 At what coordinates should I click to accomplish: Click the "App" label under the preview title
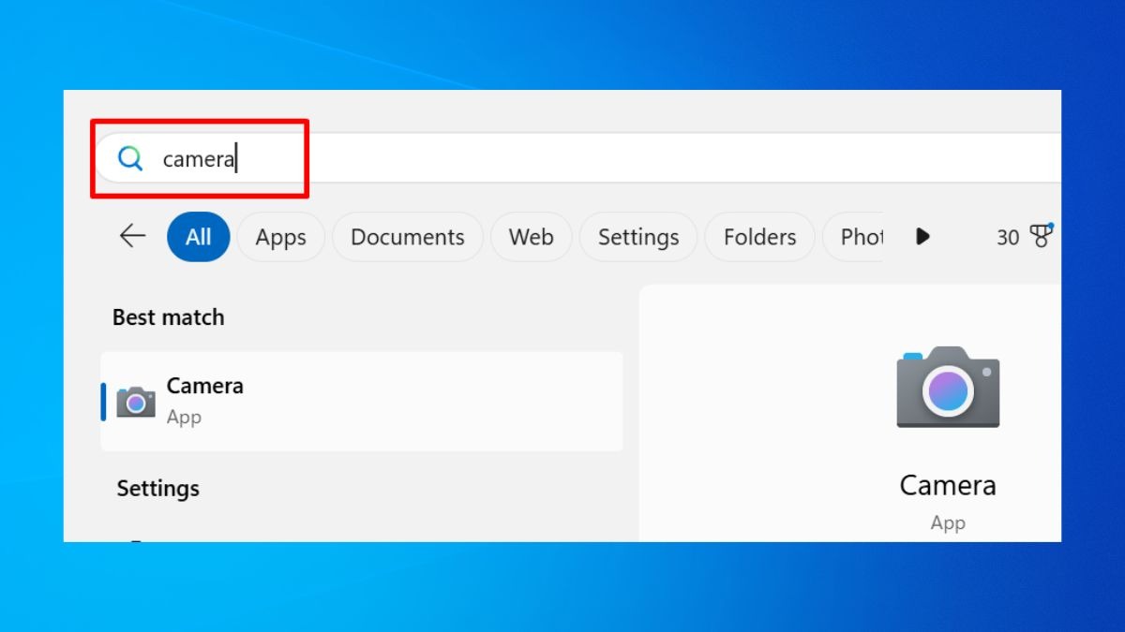pos(948,523)
